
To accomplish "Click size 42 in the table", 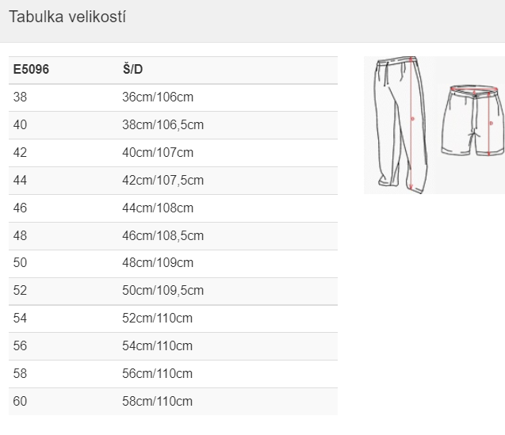I will click(x=20, y=152).
